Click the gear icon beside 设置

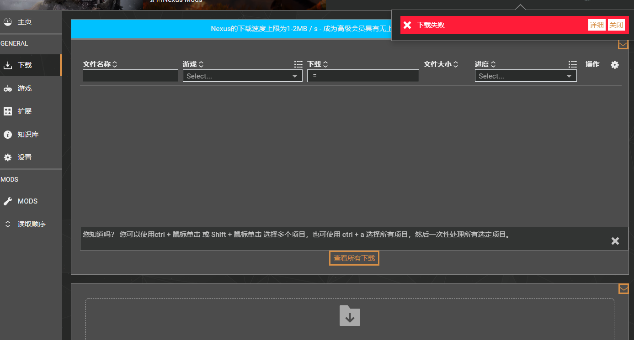pos(8,157)
